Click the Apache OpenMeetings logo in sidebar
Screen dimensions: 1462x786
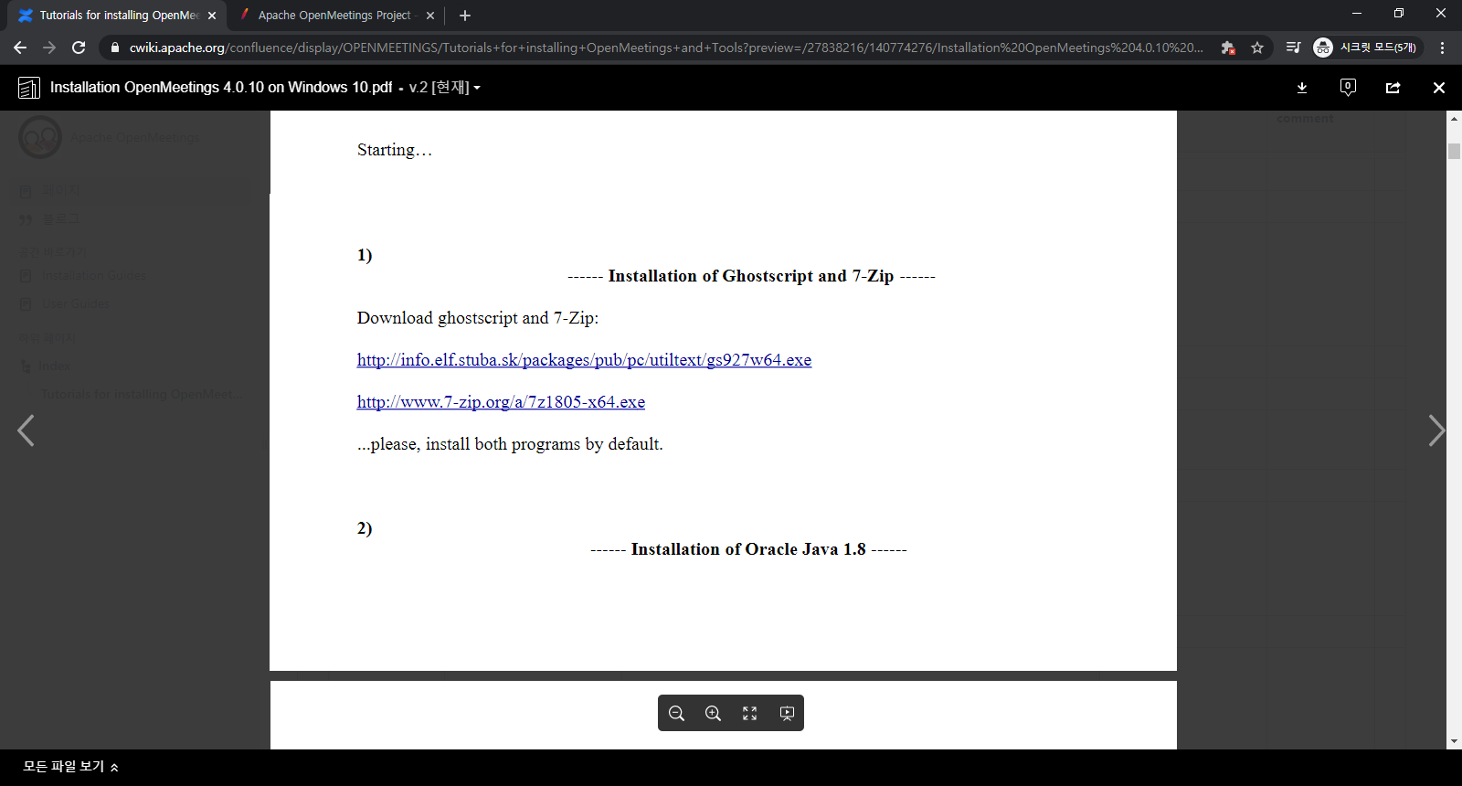coord(40,137)
